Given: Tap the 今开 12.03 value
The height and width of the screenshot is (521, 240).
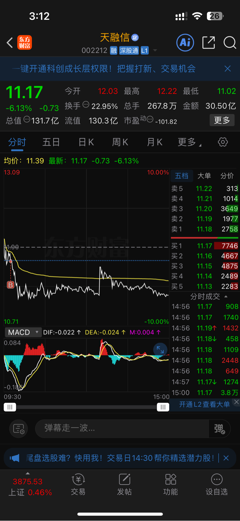Looking at the screenshot, I should 108,91.
